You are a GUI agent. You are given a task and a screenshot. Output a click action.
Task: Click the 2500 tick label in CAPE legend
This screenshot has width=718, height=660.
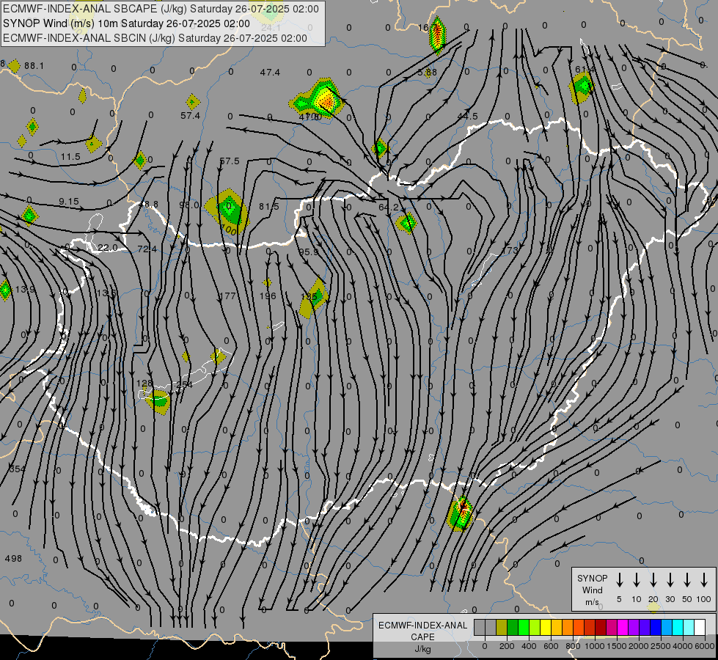click(x=660, y=646)
